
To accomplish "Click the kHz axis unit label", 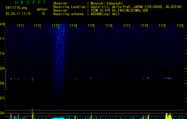I will 3,24.
